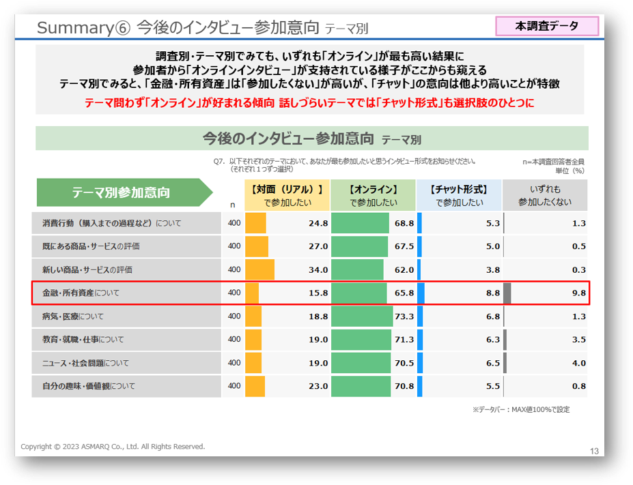Click the gray bar showing 9.8
633x485 pixels.
click(x=507, y=293)
